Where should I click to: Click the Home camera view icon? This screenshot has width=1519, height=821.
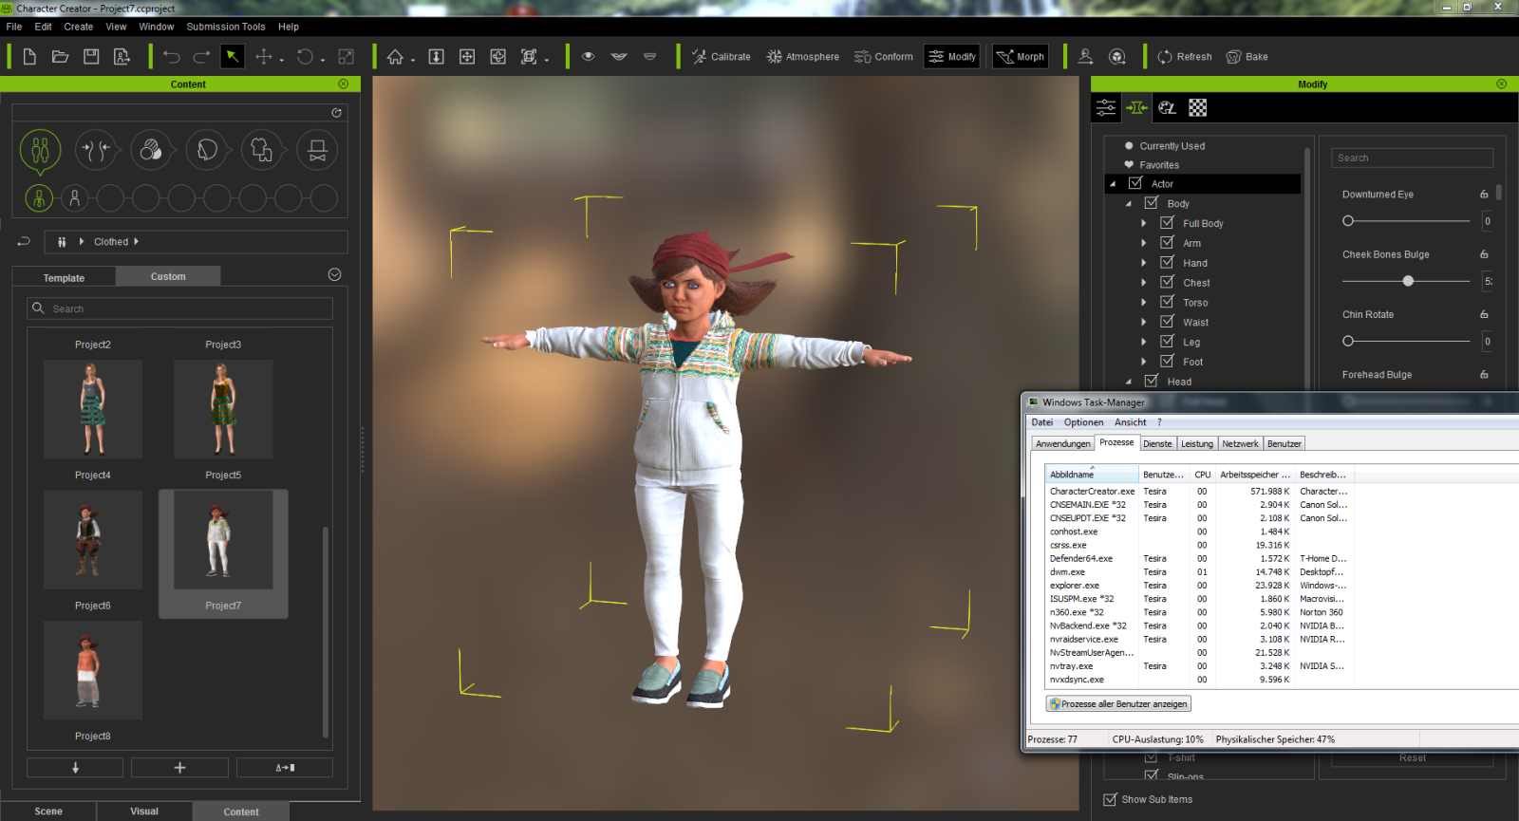395,57
